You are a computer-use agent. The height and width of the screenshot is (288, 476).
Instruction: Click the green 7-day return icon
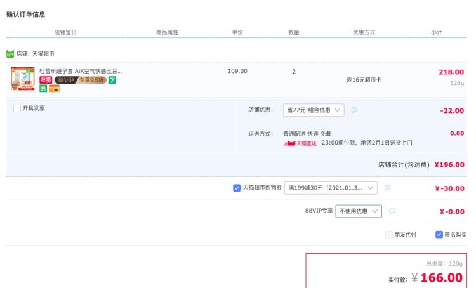112,80
